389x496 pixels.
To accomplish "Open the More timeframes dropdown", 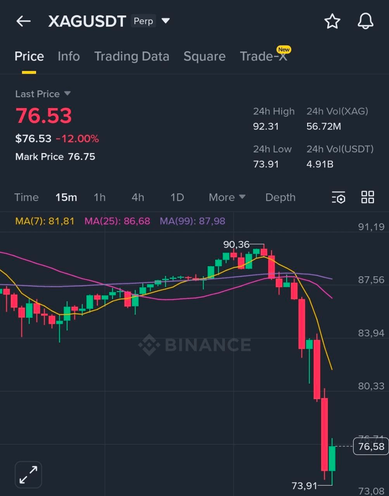I will click(227, 197).
